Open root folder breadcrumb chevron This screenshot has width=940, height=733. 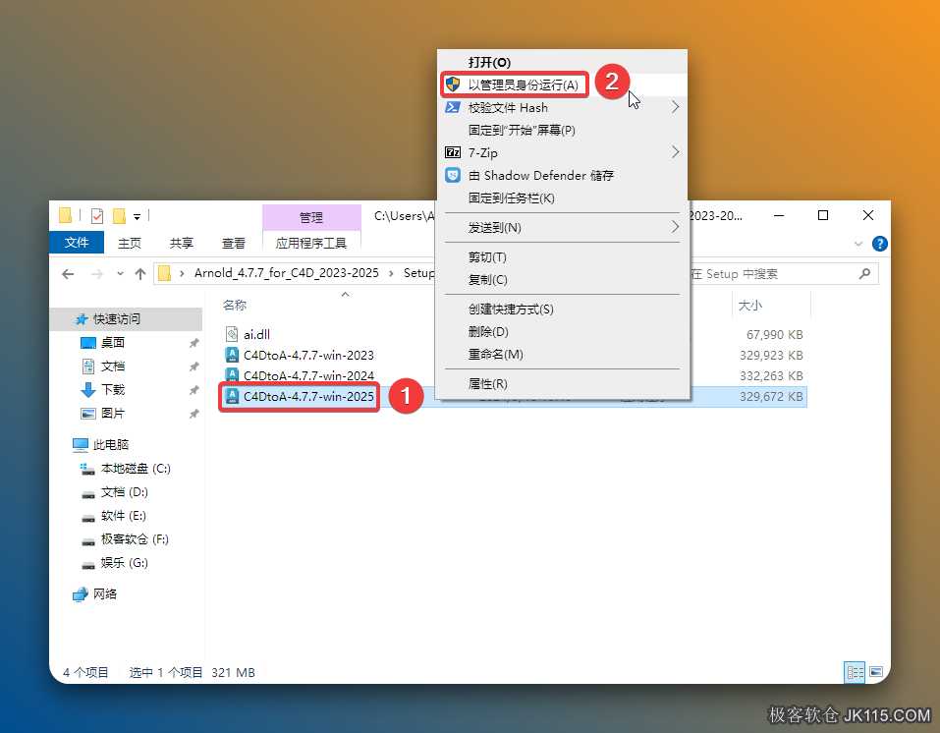click(x=182, y=273)
